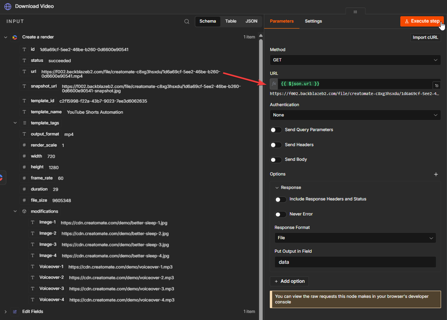447x320 pixels.
Task: Open the Settings tab
Action: (313, 21)
